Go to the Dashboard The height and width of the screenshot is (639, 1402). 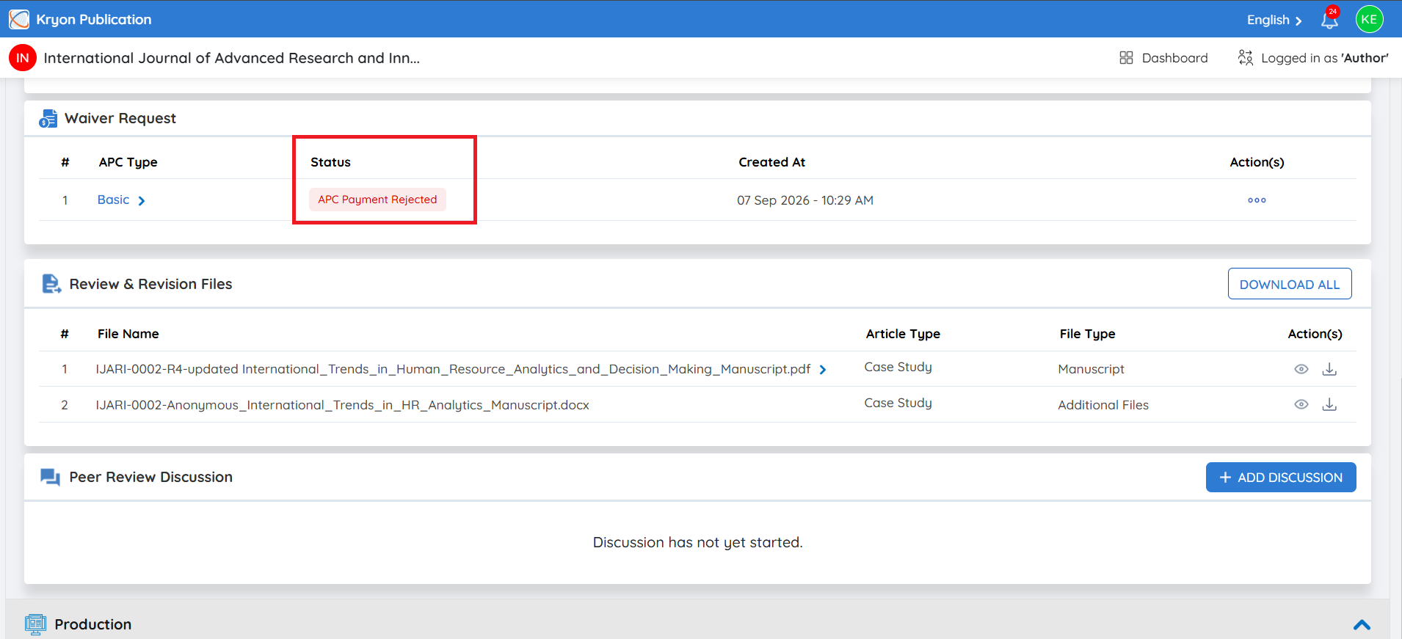(1163, 58)
